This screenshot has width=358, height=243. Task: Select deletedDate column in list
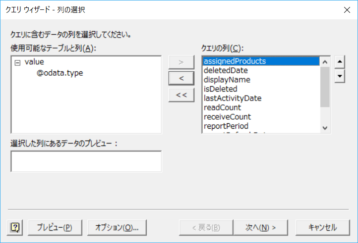coord(226,71)
